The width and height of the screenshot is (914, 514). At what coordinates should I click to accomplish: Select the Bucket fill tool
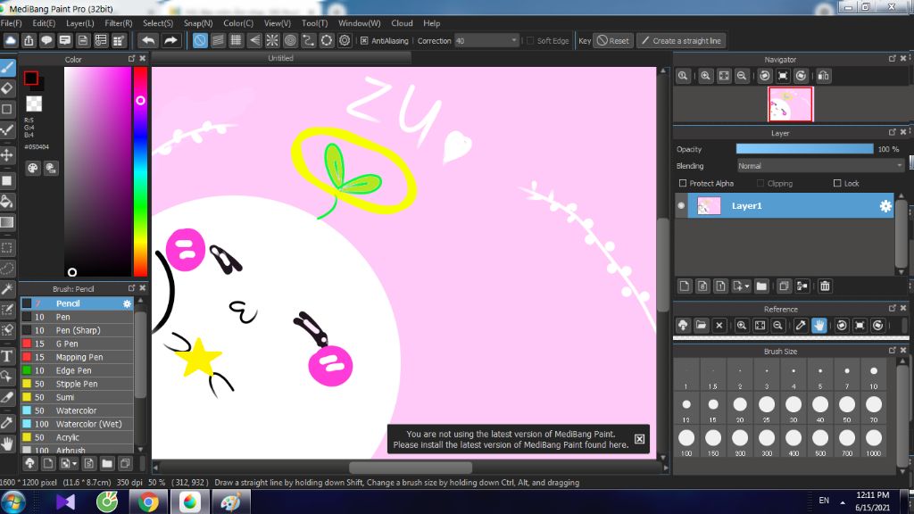point(7,202)
